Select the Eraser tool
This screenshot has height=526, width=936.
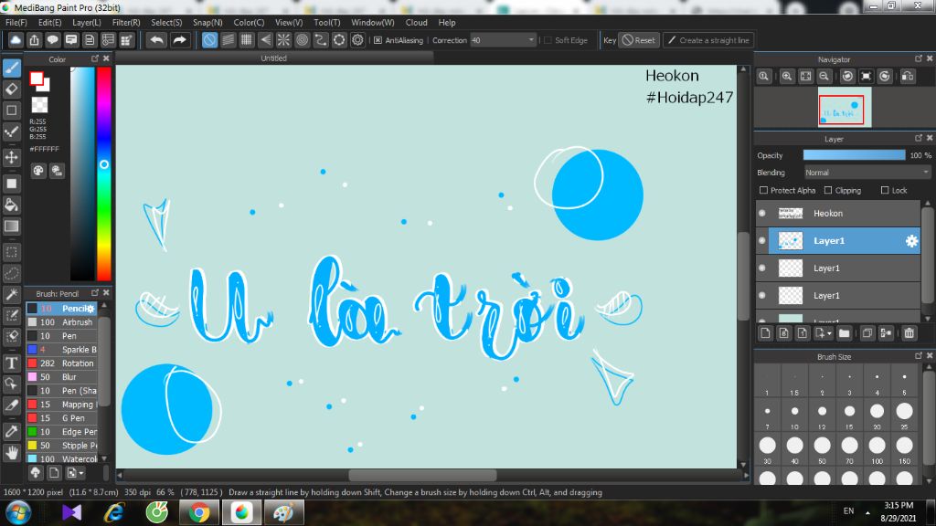tap(11, 89)
